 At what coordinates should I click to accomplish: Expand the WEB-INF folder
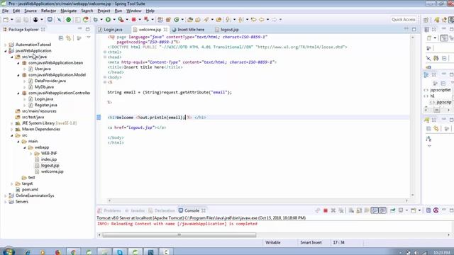(x=31, y=154)
